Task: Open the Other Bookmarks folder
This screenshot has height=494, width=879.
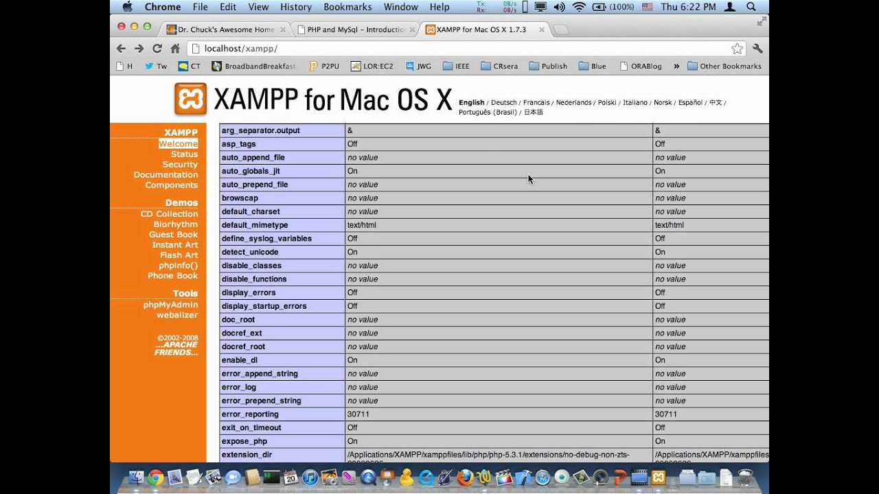Action: tap(724, 67)
